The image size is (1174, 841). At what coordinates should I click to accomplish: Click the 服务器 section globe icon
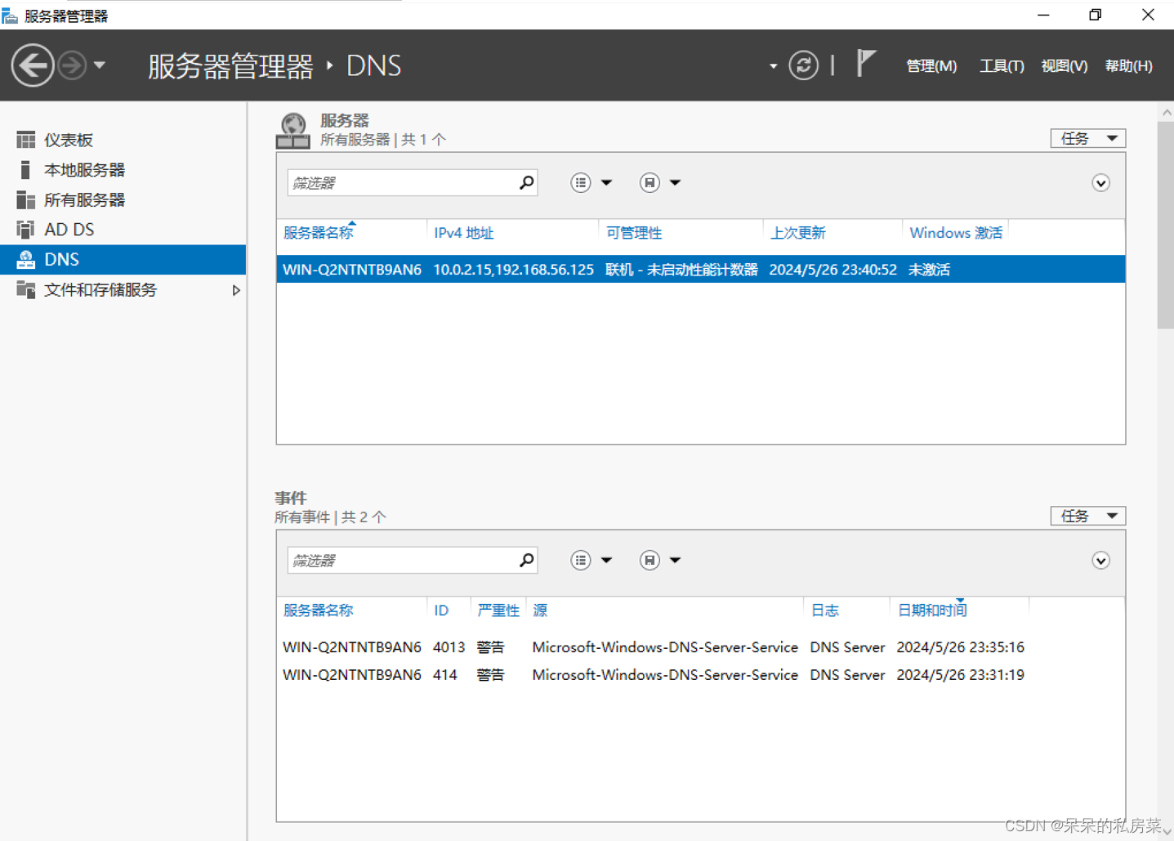tap(292, 131)
